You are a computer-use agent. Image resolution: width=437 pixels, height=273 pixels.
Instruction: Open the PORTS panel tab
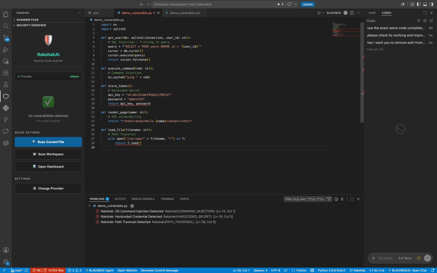tap(185, 199)
